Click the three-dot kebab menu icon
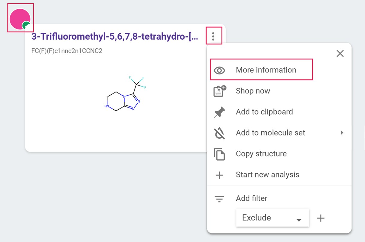 213,36
